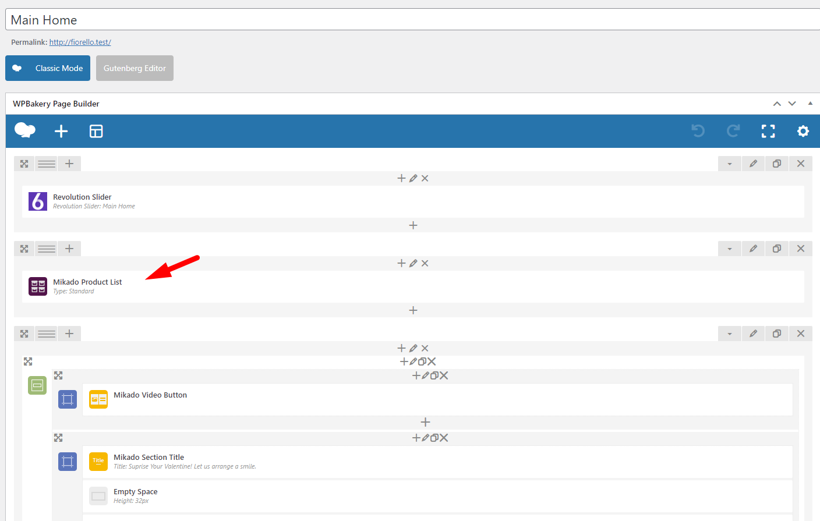820x521 pixels.
Task: Delete the third row
Action: 801,334
